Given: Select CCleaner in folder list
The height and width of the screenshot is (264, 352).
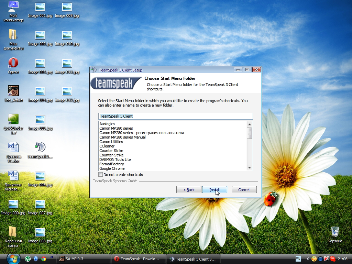Looking at the screenshot, I should pyautogui.click(x=107, y=146).
